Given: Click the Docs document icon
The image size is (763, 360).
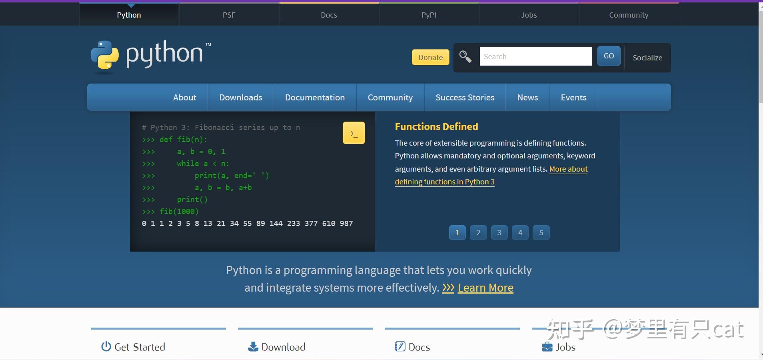Looking at the screenshot, I should 400,346.
